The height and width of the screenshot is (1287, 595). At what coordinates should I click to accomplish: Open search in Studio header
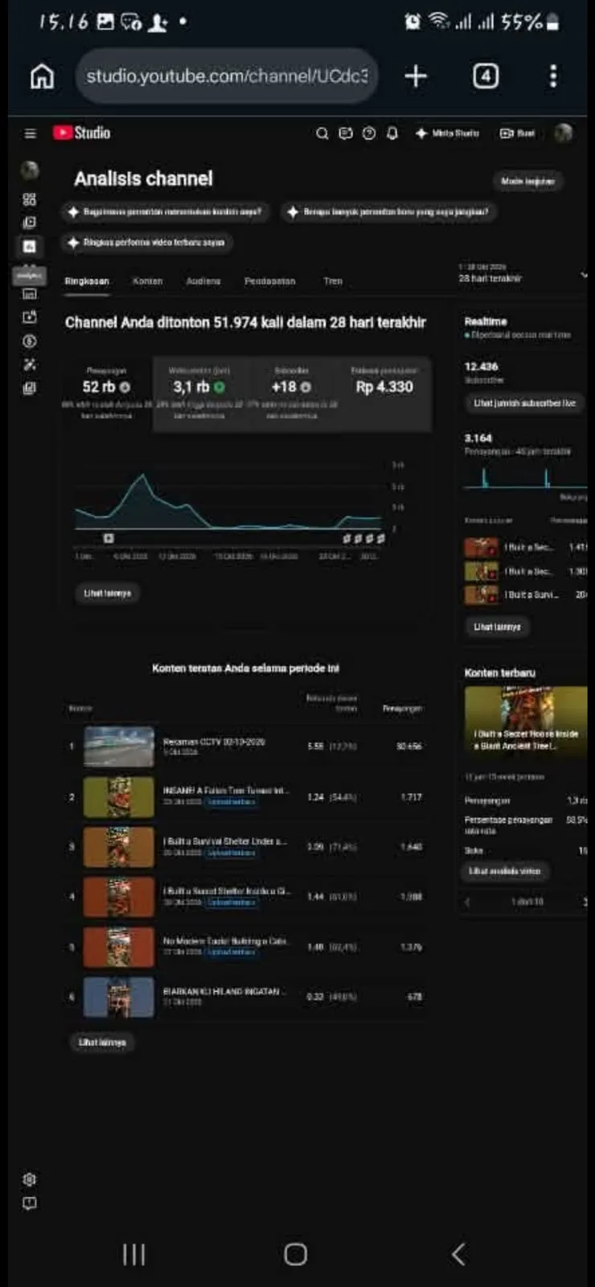pyautogui.click(x=322, y=134)
